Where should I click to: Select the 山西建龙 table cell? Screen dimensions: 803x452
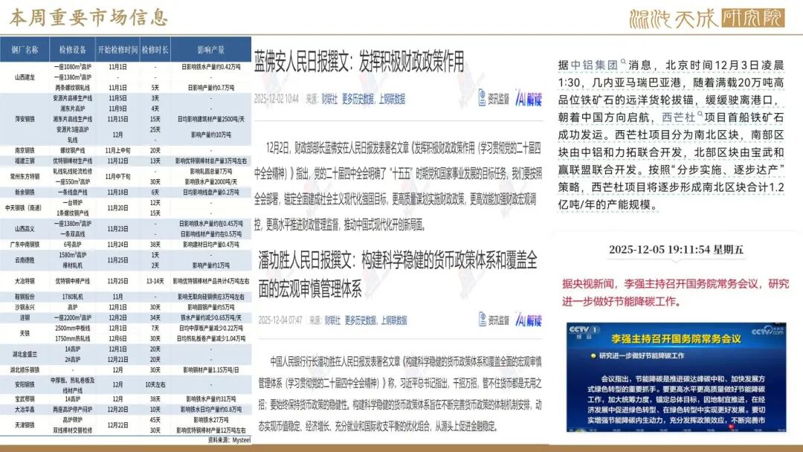[x=25, y=77]
